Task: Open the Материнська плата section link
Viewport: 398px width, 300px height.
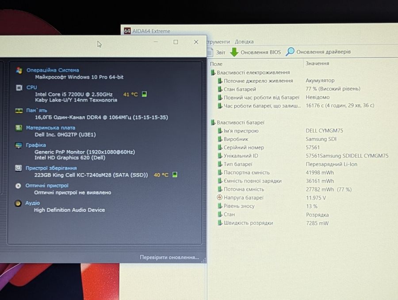Action: (x=50, y=128)
